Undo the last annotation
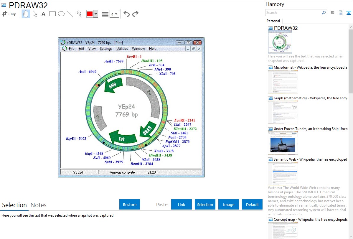The image size is (353, 239). pyautogui.click(x=126, y=14)
